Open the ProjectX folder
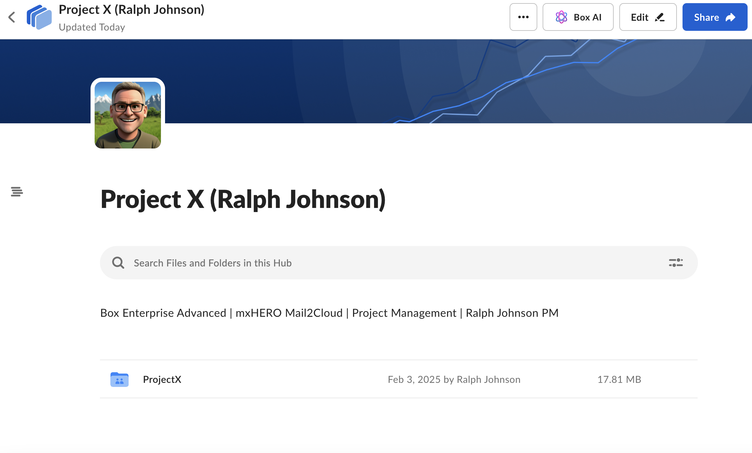The image size is (752, 453). coord(399,379)
